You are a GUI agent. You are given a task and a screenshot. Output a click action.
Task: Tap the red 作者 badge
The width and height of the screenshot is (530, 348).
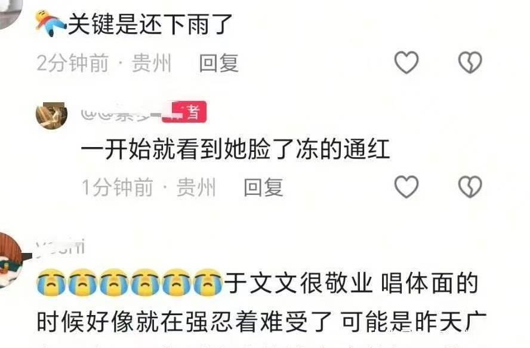[184, 112]
